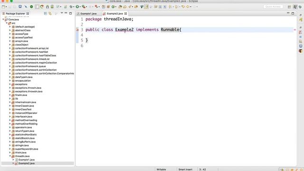Click Smart Insert in status bar
This screenshot has height=171, width=304.
185,170
